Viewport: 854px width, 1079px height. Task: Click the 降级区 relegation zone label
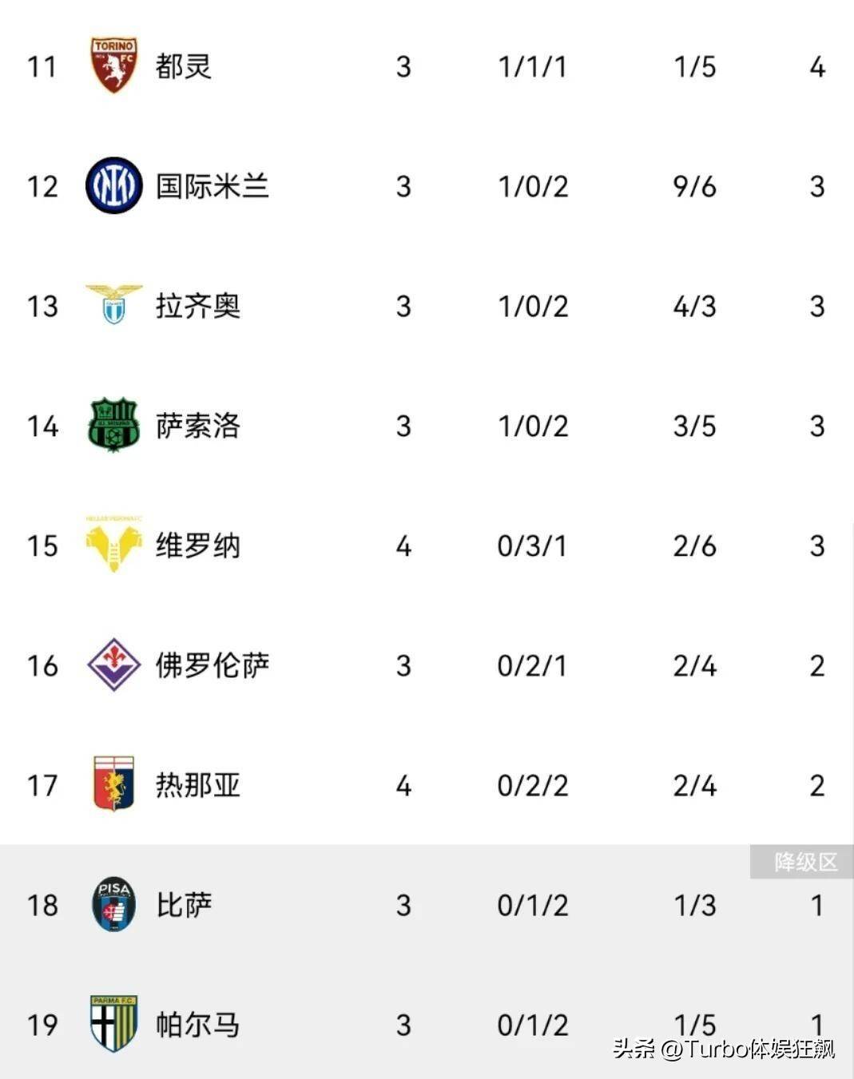click(x=804, y=863)
